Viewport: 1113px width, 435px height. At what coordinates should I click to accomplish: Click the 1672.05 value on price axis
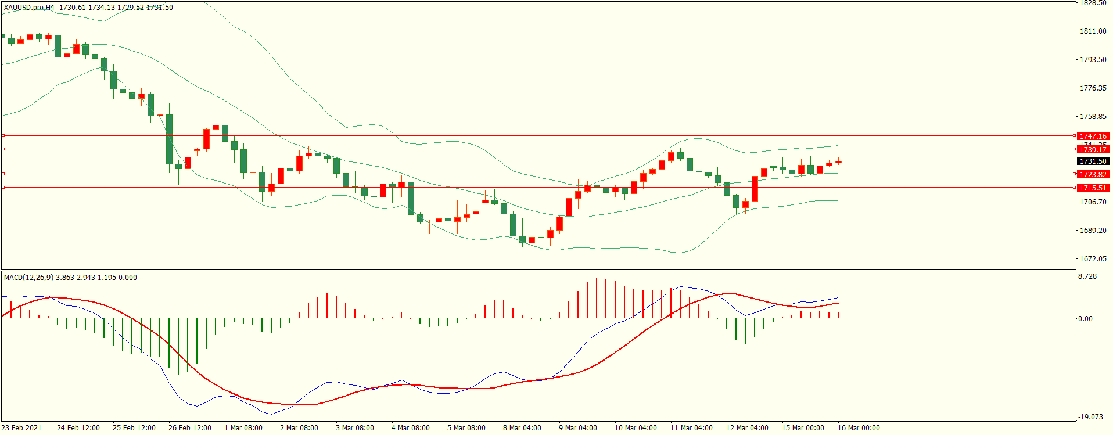click(x=1093, y=259)
